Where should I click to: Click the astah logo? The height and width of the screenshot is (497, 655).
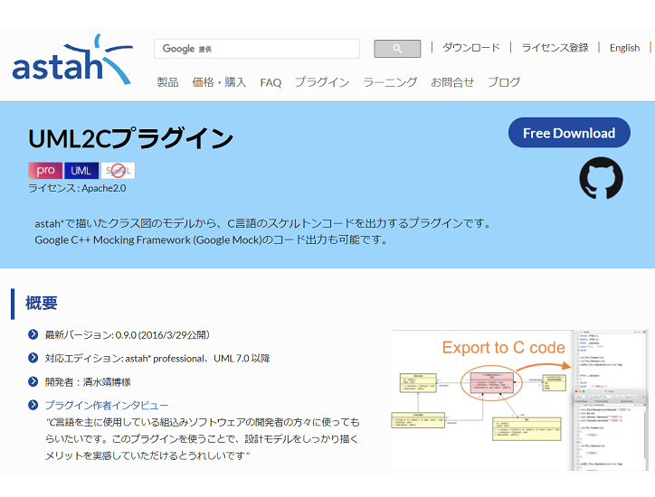point(71,61)
